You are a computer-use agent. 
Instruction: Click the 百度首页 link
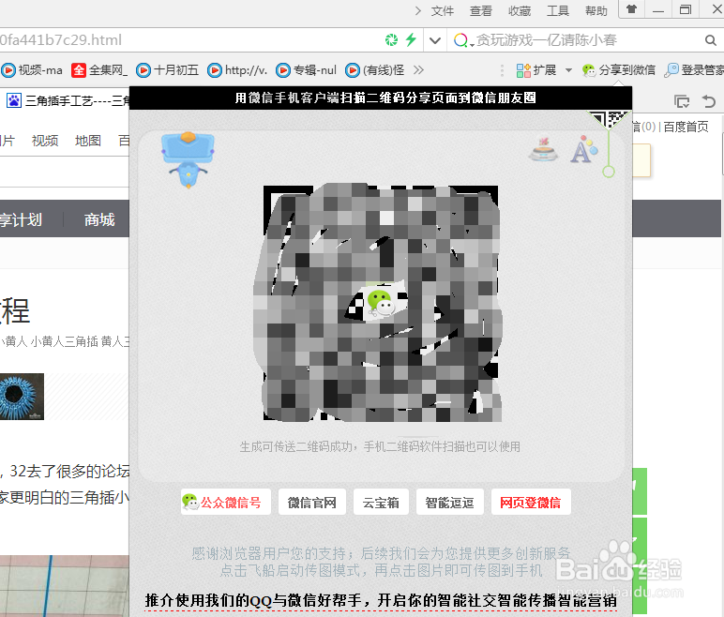[686, 127]
